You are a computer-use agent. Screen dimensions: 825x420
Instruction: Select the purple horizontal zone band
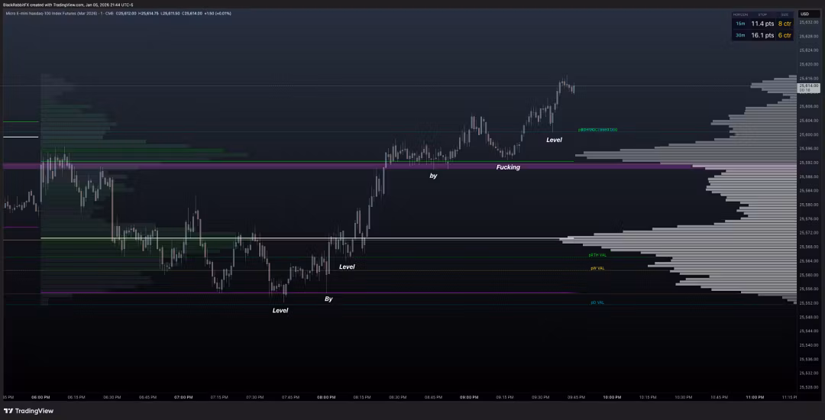[306, 165]
